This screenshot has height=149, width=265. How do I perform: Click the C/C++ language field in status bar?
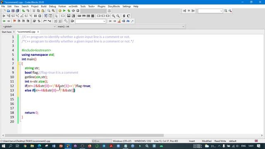click(x=101, y=141)
